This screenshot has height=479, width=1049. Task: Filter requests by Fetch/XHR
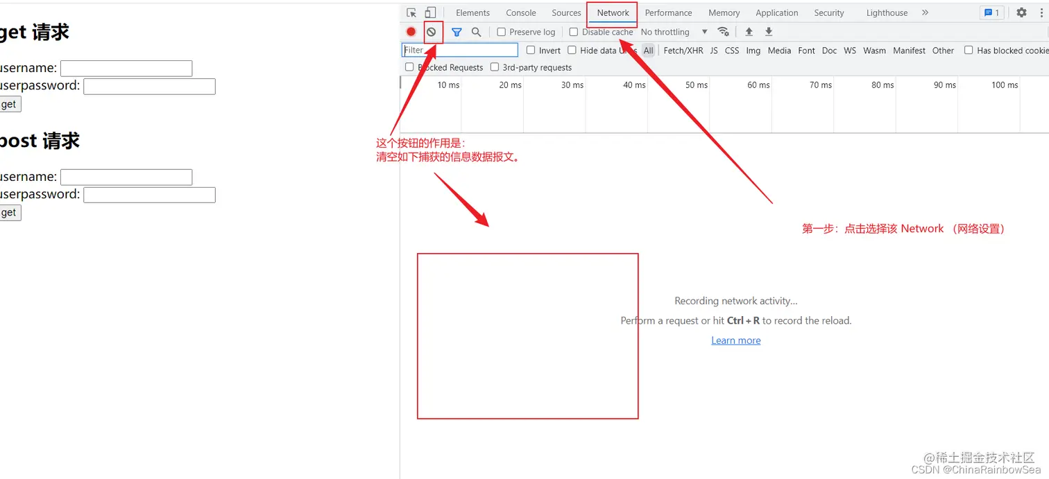coord(683,51)
